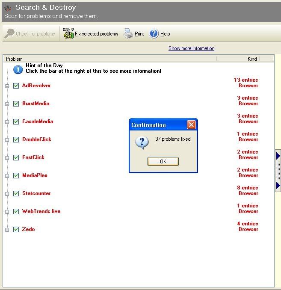Toggle the WebTrends live checkbox

(16, 211)
